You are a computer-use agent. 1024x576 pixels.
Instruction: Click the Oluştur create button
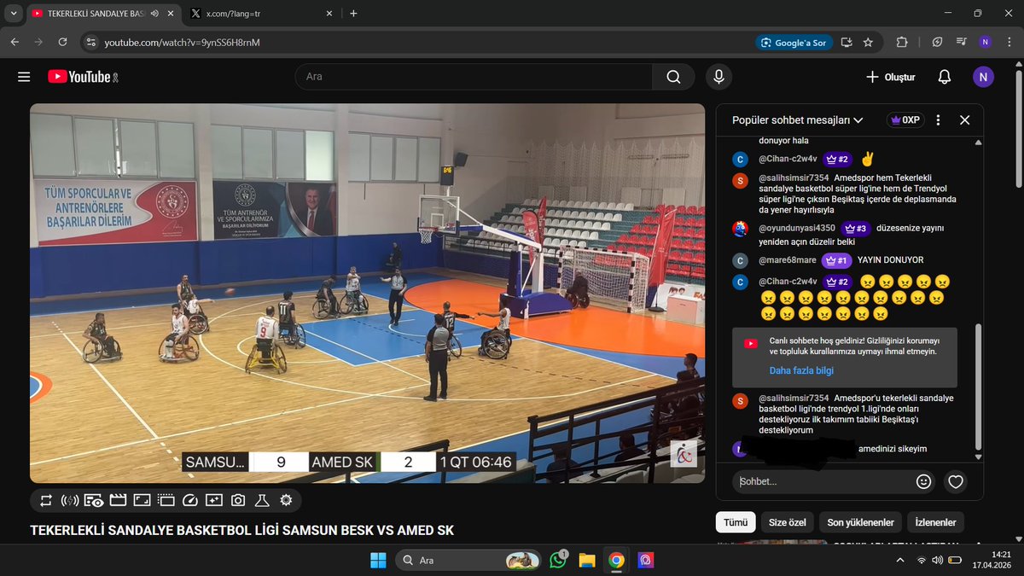(x=890, y=77)
